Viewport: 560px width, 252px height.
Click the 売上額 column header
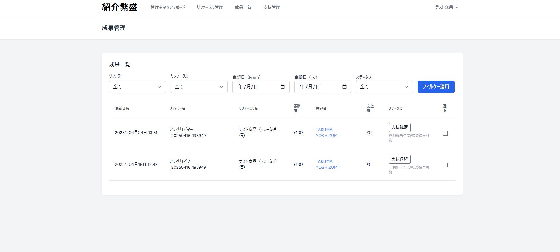pos(370,108)
